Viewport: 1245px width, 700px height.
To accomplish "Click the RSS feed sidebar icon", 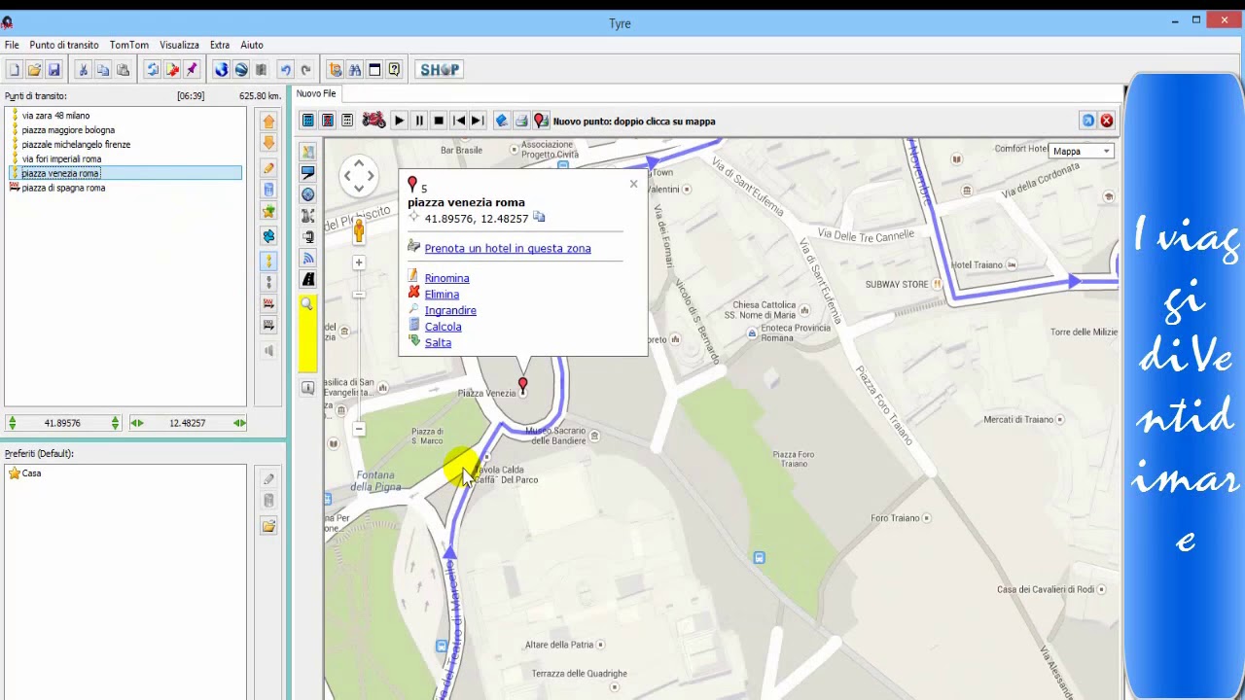I will [308, 259].
